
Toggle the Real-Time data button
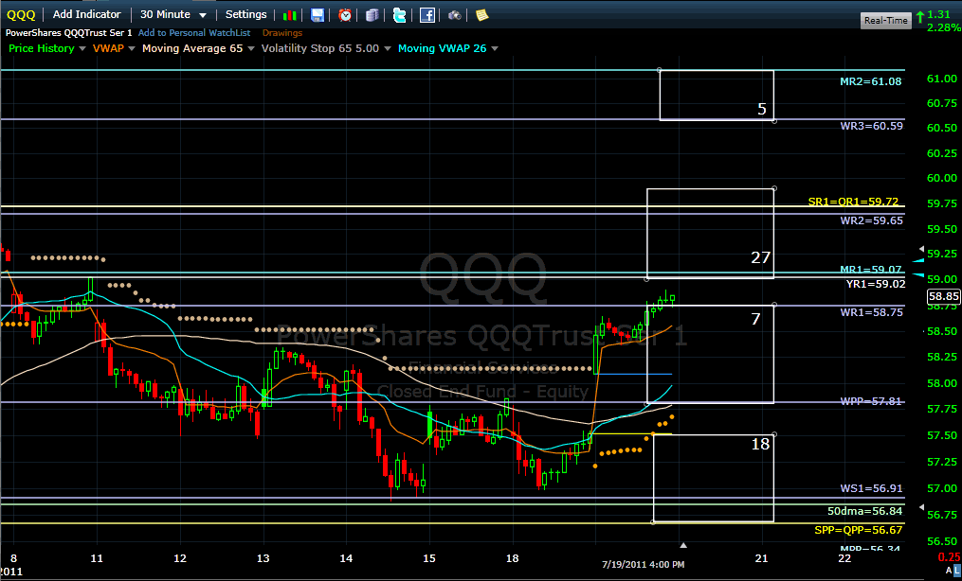pyautogui.click(x=885, y=20)
